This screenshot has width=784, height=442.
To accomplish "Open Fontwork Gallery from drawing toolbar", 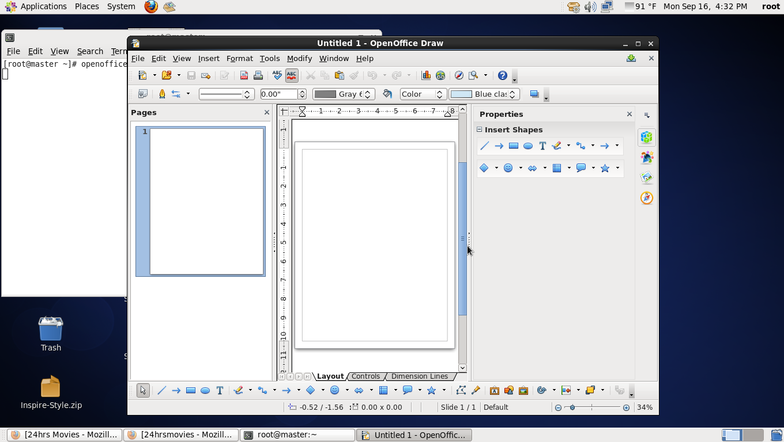I will (x=495, y=390).
